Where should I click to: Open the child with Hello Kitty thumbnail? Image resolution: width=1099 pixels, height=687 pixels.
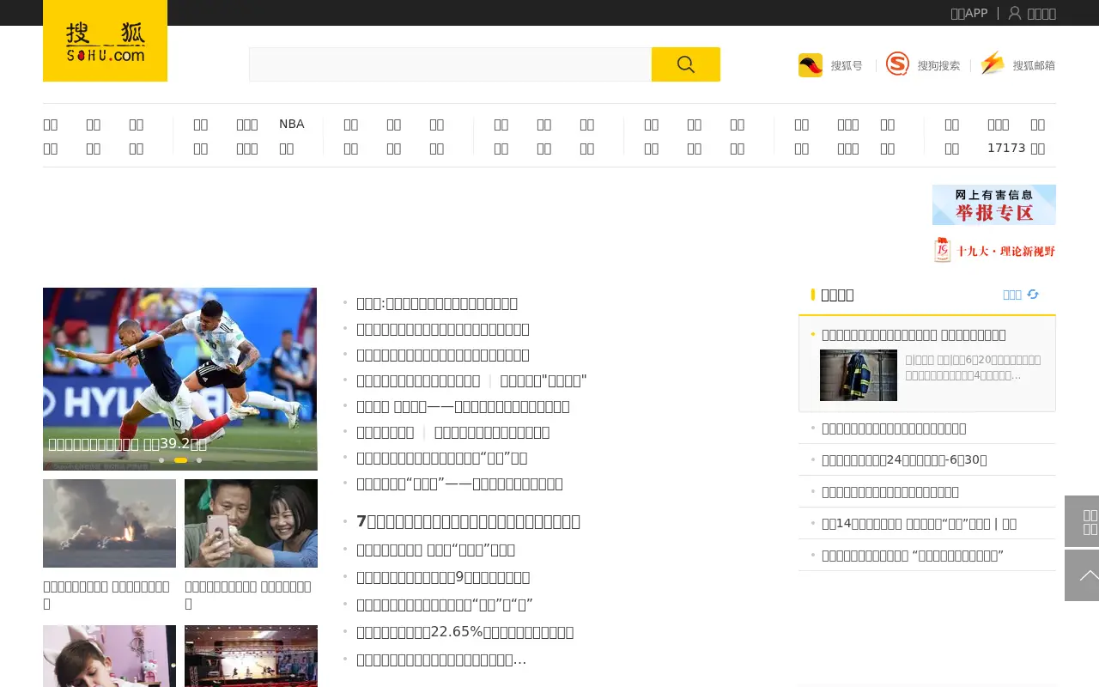point(109,656)
